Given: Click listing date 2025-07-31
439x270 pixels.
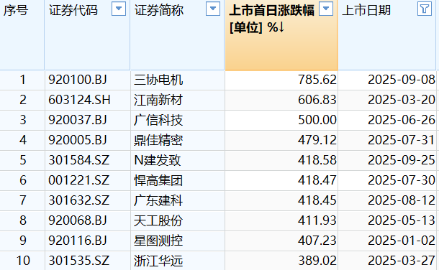Looking at the screenshot, I should click(x=402, y=140).
